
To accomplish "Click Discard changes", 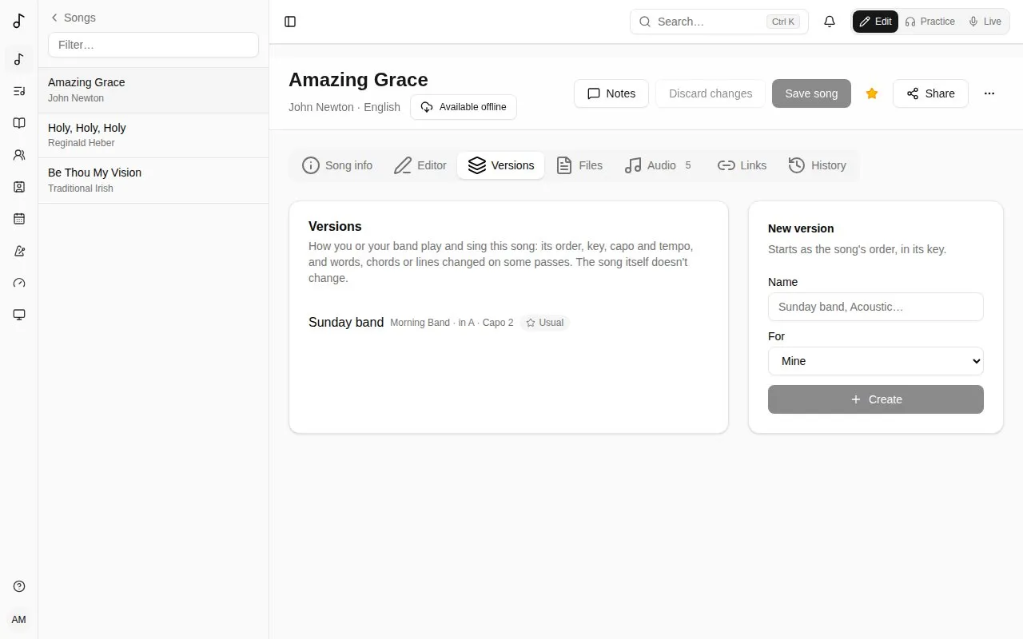I will click(x=711, y=93).
